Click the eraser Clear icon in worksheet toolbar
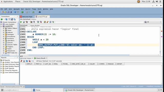 47,22
